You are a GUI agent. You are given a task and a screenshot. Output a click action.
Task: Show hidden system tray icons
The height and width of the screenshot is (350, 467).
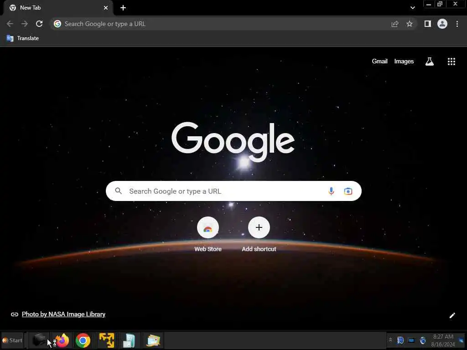point(390,340)
